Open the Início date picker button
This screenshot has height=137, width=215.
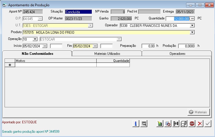[x=45, y=46]
